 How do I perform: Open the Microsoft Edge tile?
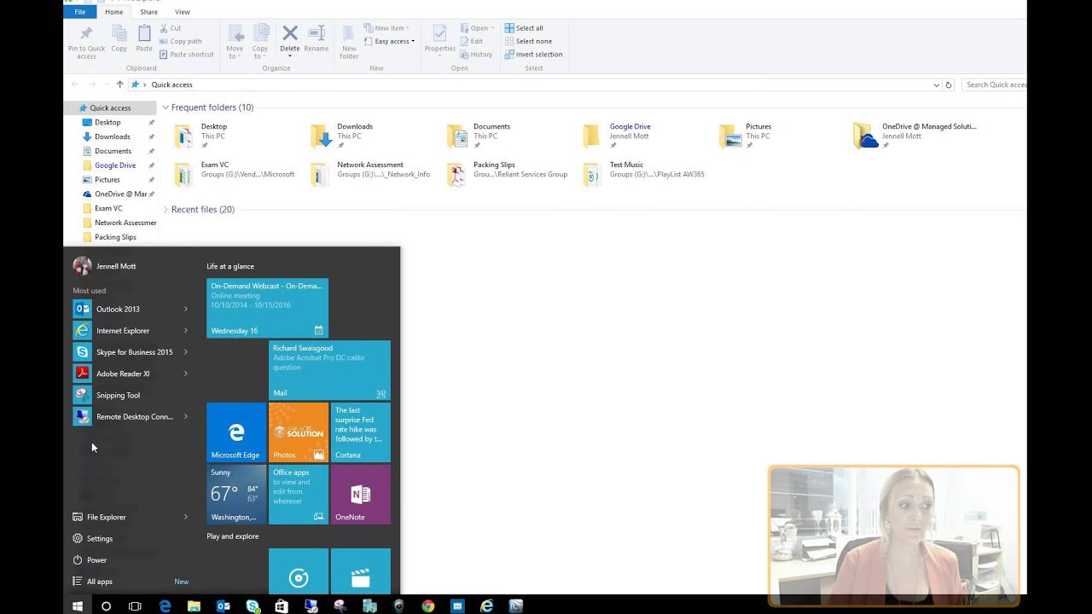[x=236, y=432]
